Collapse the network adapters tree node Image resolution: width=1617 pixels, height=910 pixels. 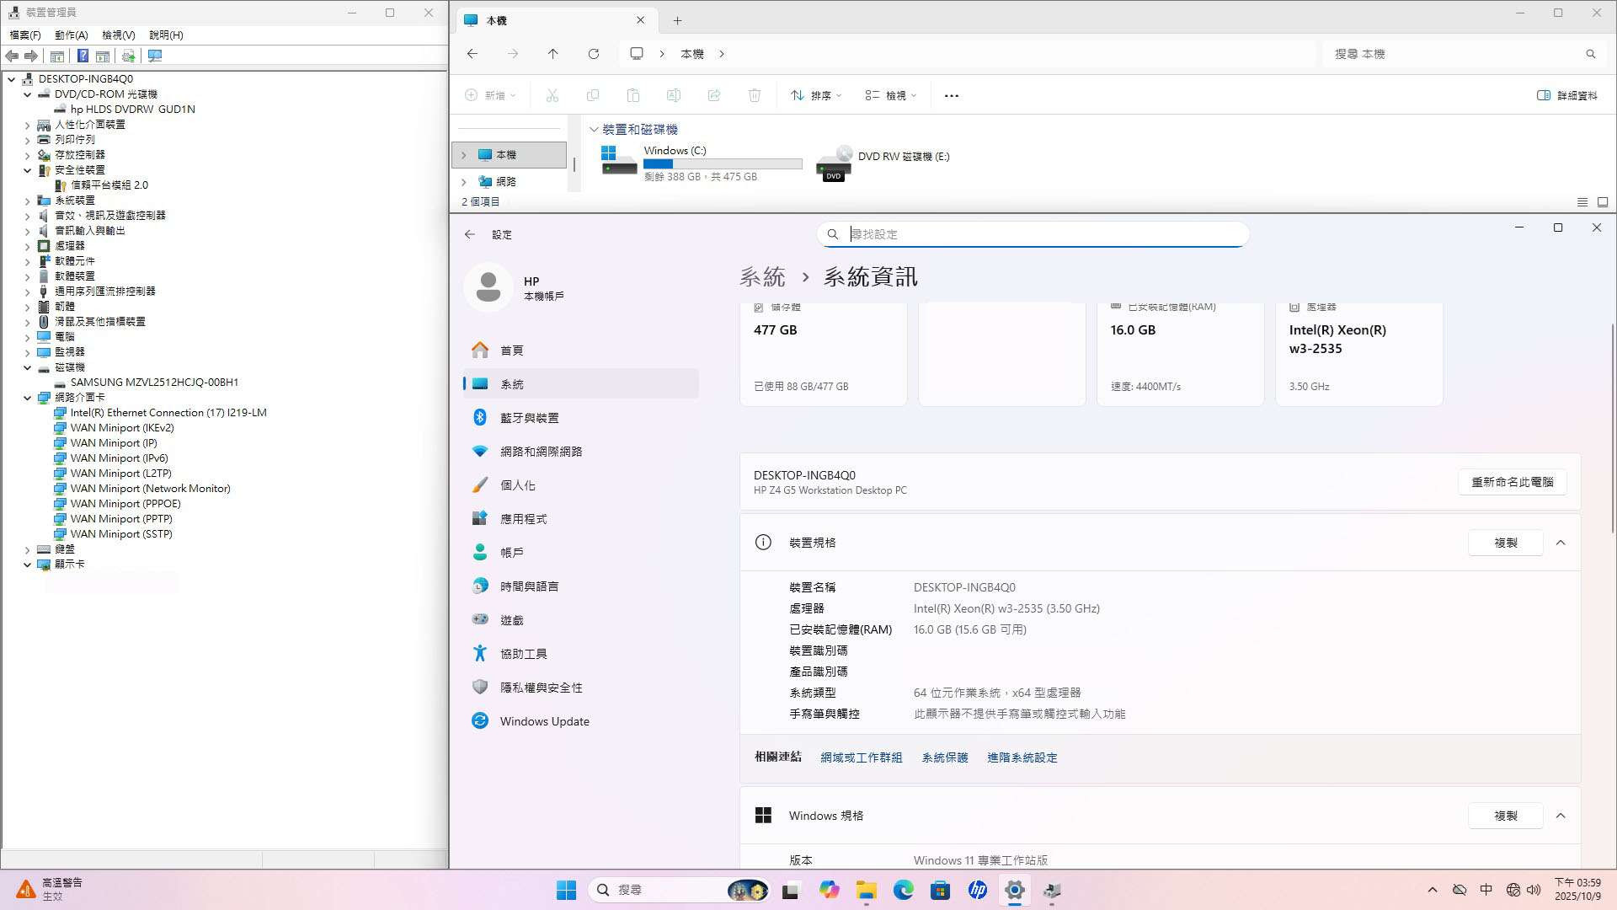(28, 398)
